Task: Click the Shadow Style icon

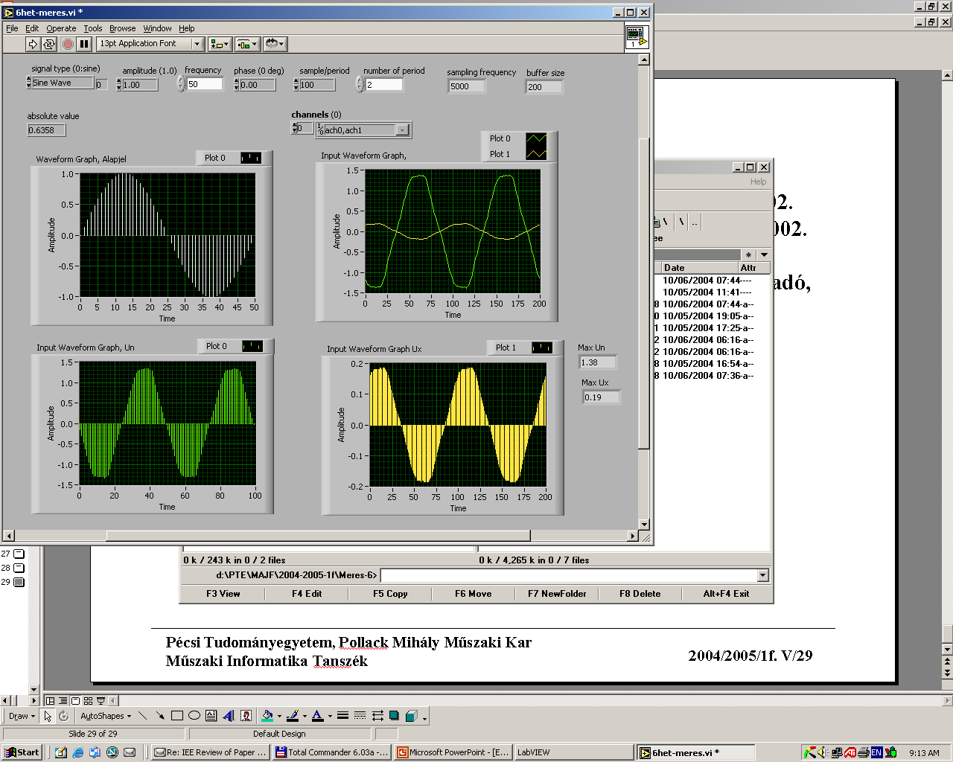Action: pos(395,716)
